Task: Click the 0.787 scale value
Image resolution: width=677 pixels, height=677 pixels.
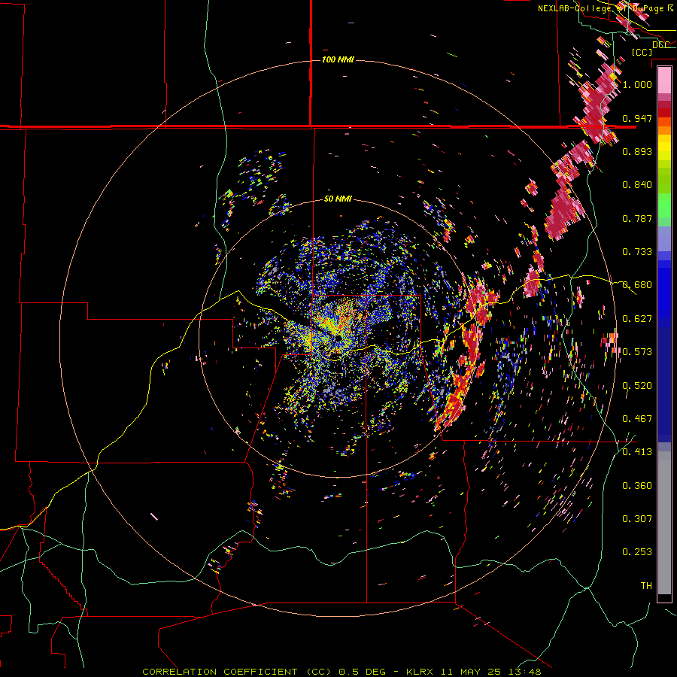Action: coord(637,218)
